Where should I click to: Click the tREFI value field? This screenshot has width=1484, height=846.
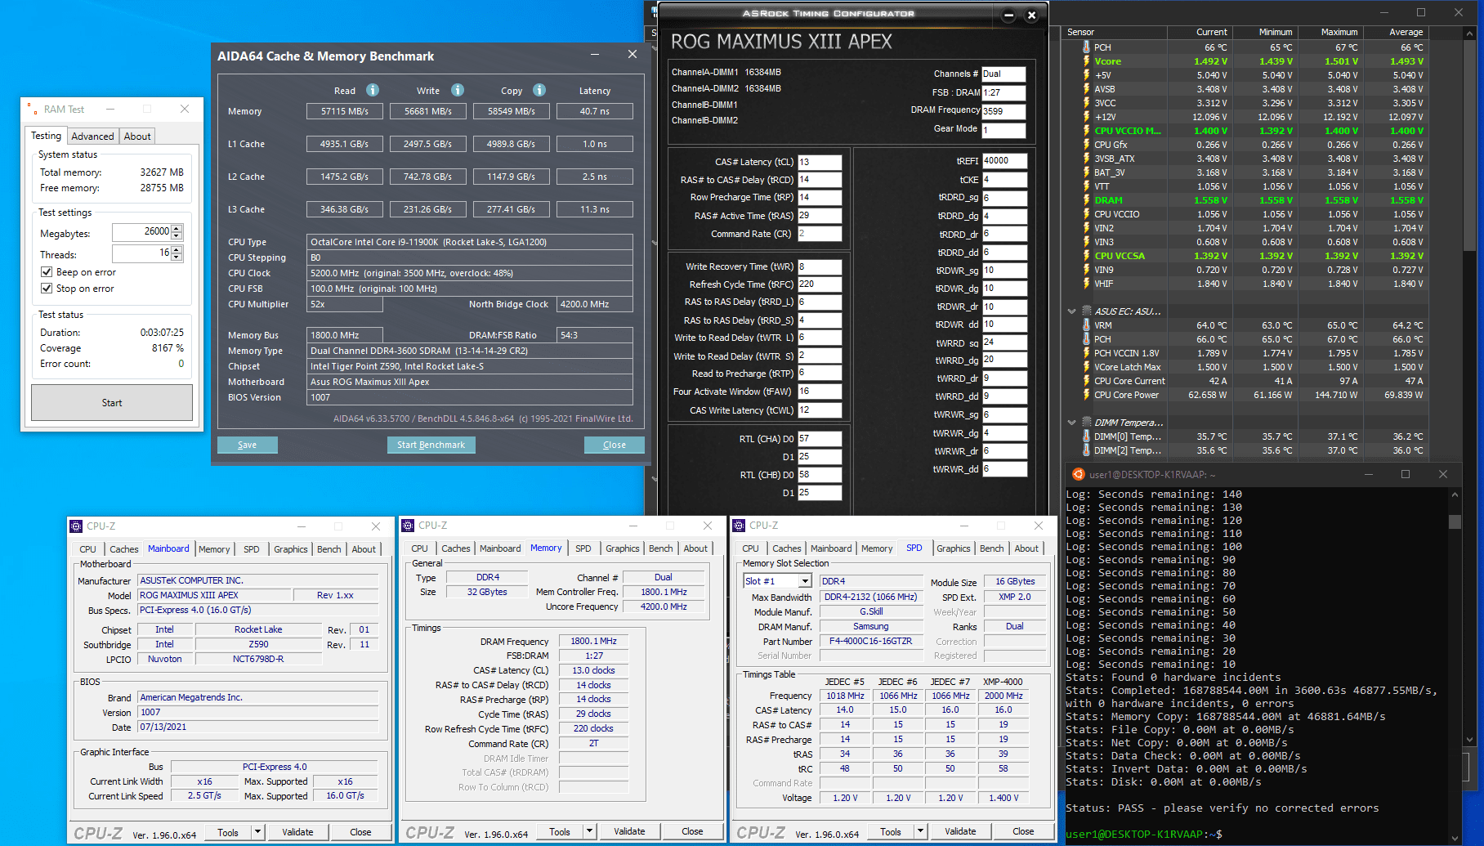click(x=1004, y=161)
